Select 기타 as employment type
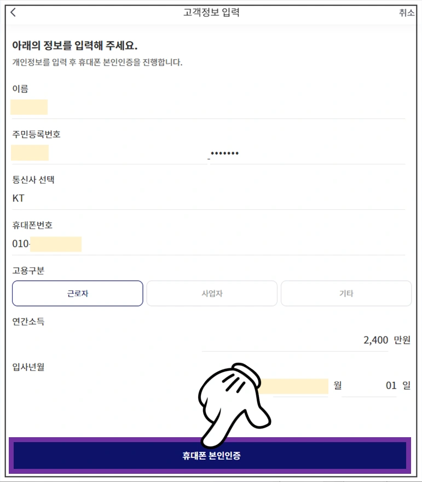 (346, 293)
